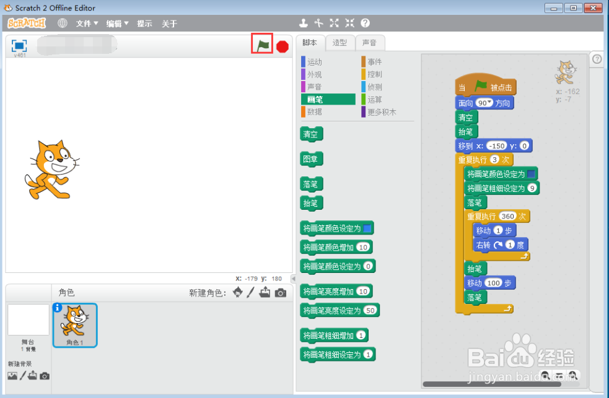Select the Delete scissors tool

319,24
